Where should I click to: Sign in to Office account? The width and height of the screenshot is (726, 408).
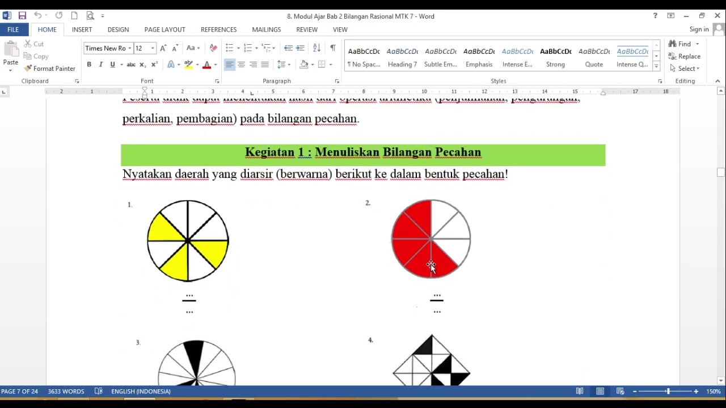click(699, 29)
